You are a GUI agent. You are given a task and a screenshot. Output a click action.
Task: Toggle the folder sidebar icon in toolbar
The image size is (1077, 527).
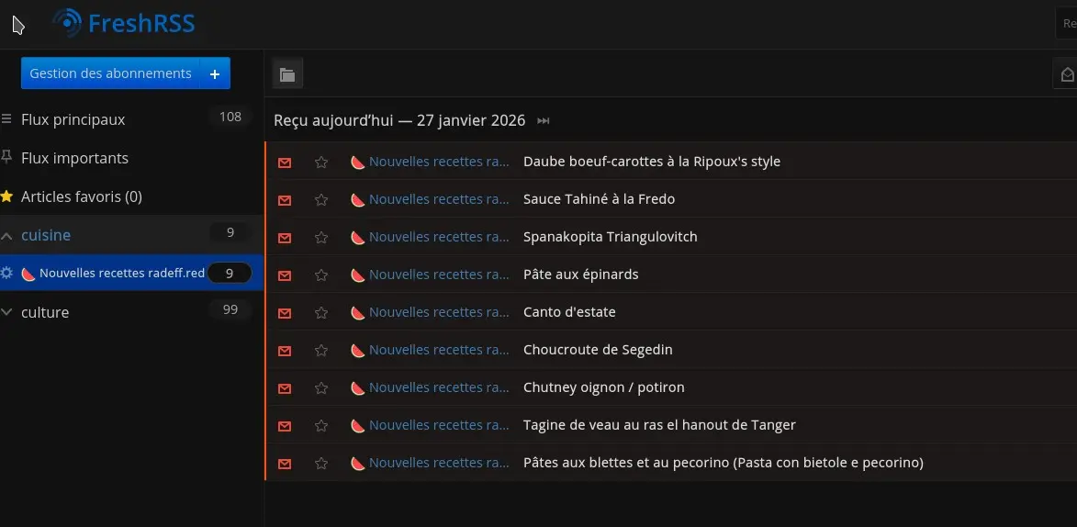(x=287, y=75)
